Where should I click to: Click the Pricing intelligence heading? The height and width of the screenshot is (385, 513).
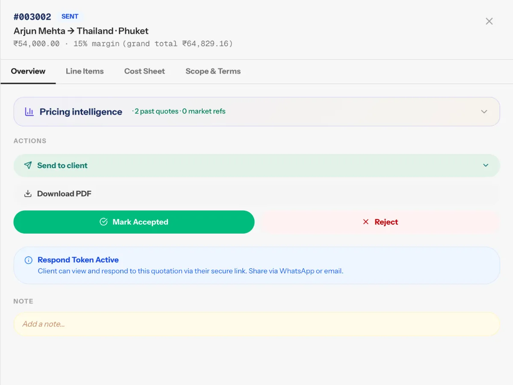tap(81, 112)
